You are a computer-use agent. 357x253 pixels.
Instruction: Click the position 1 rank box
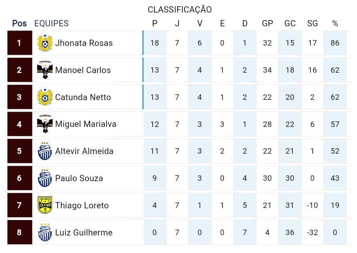[20, 43]
